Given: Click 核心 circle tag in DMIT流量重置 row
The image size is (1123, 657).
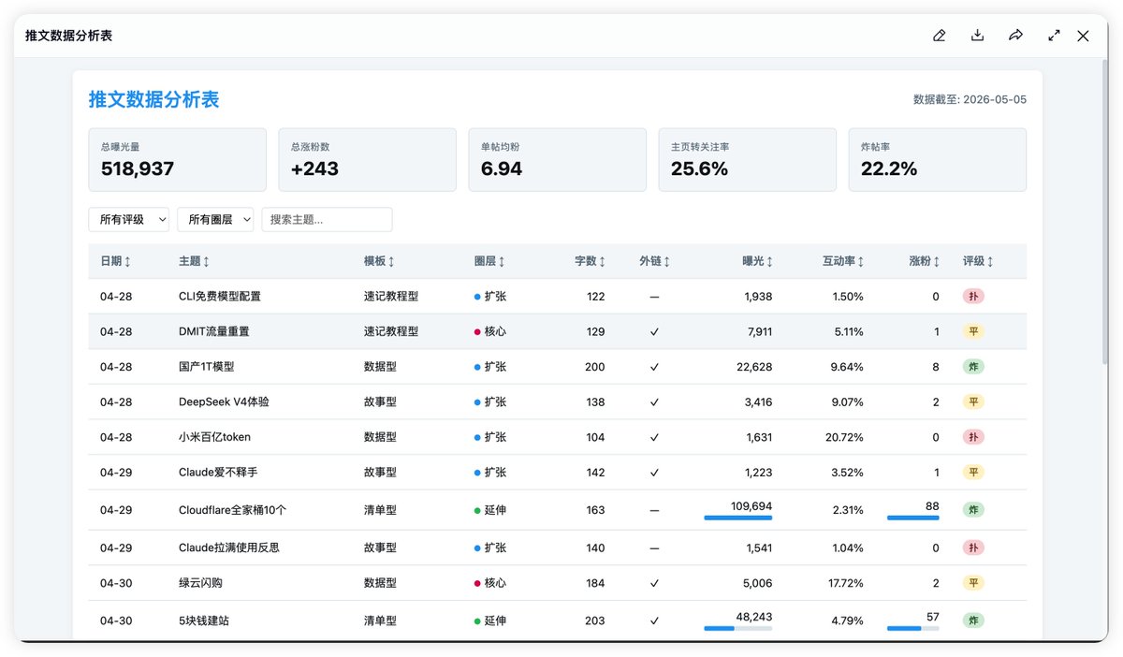Looking at the screenshot, I should coord(490,331).
